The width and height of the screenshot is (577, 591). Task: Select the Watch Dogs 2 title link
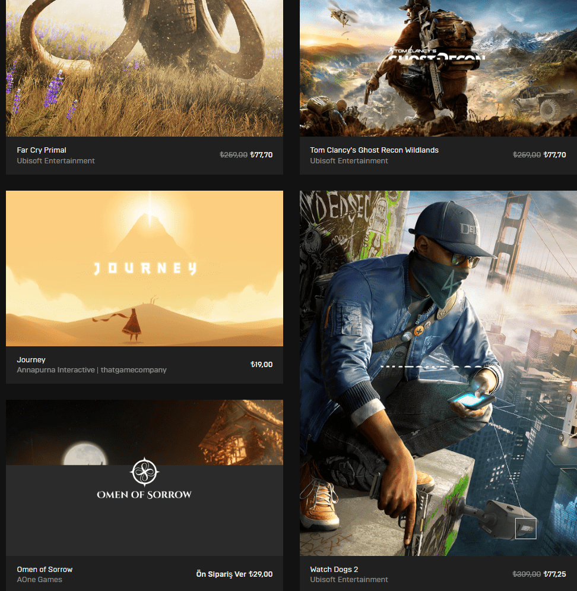pos(334,569)
